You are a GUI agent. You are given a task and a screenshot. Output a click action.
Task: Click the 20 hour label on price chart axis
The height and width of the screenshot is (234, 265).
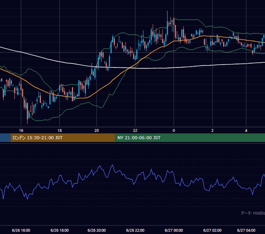tap(97, 131)
